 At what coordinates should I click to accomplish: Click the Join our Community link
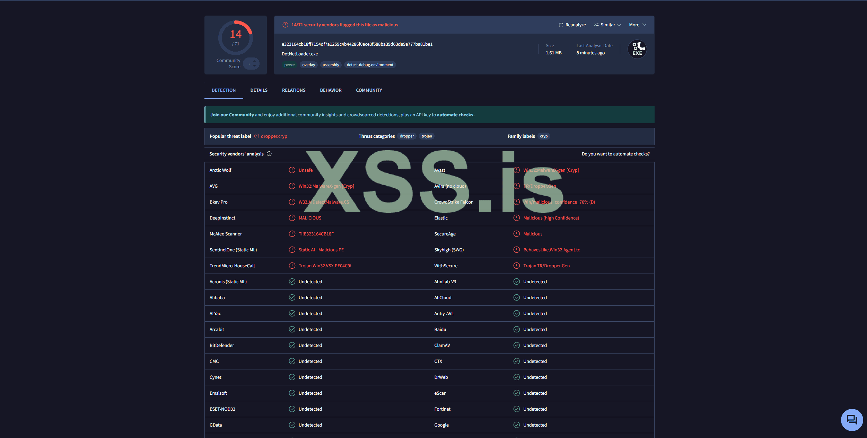pos(232,115)
